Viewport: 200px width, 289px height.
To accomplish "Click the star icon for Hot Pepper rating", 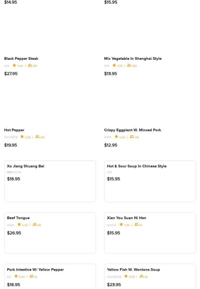I will click(x=22, y=137).
